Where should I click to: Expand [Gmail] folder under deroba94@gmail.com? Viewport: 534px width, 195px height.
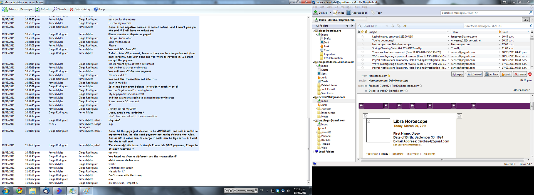316,109
